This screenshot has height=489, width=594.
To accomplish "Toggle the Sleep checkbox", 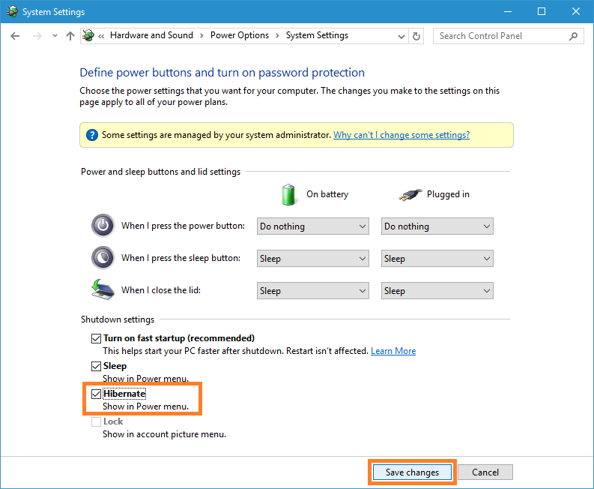I will pyautogui.click(x=96, y=366).
